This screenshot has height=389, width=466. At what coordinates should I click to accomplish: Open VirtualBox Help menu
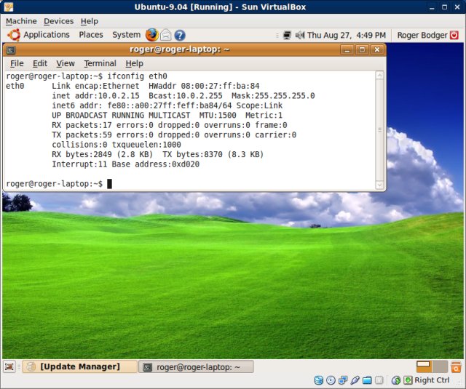[89, 21]
